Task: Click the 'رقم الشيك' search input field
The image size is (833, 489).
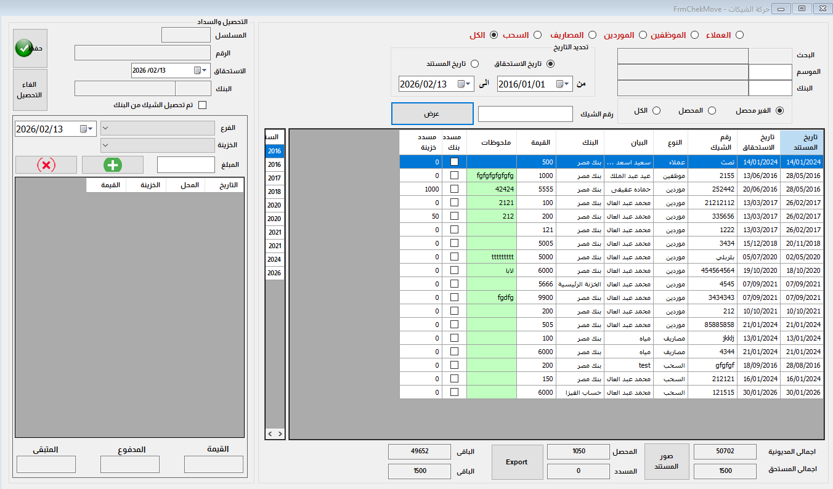Action: pos(526,114)
